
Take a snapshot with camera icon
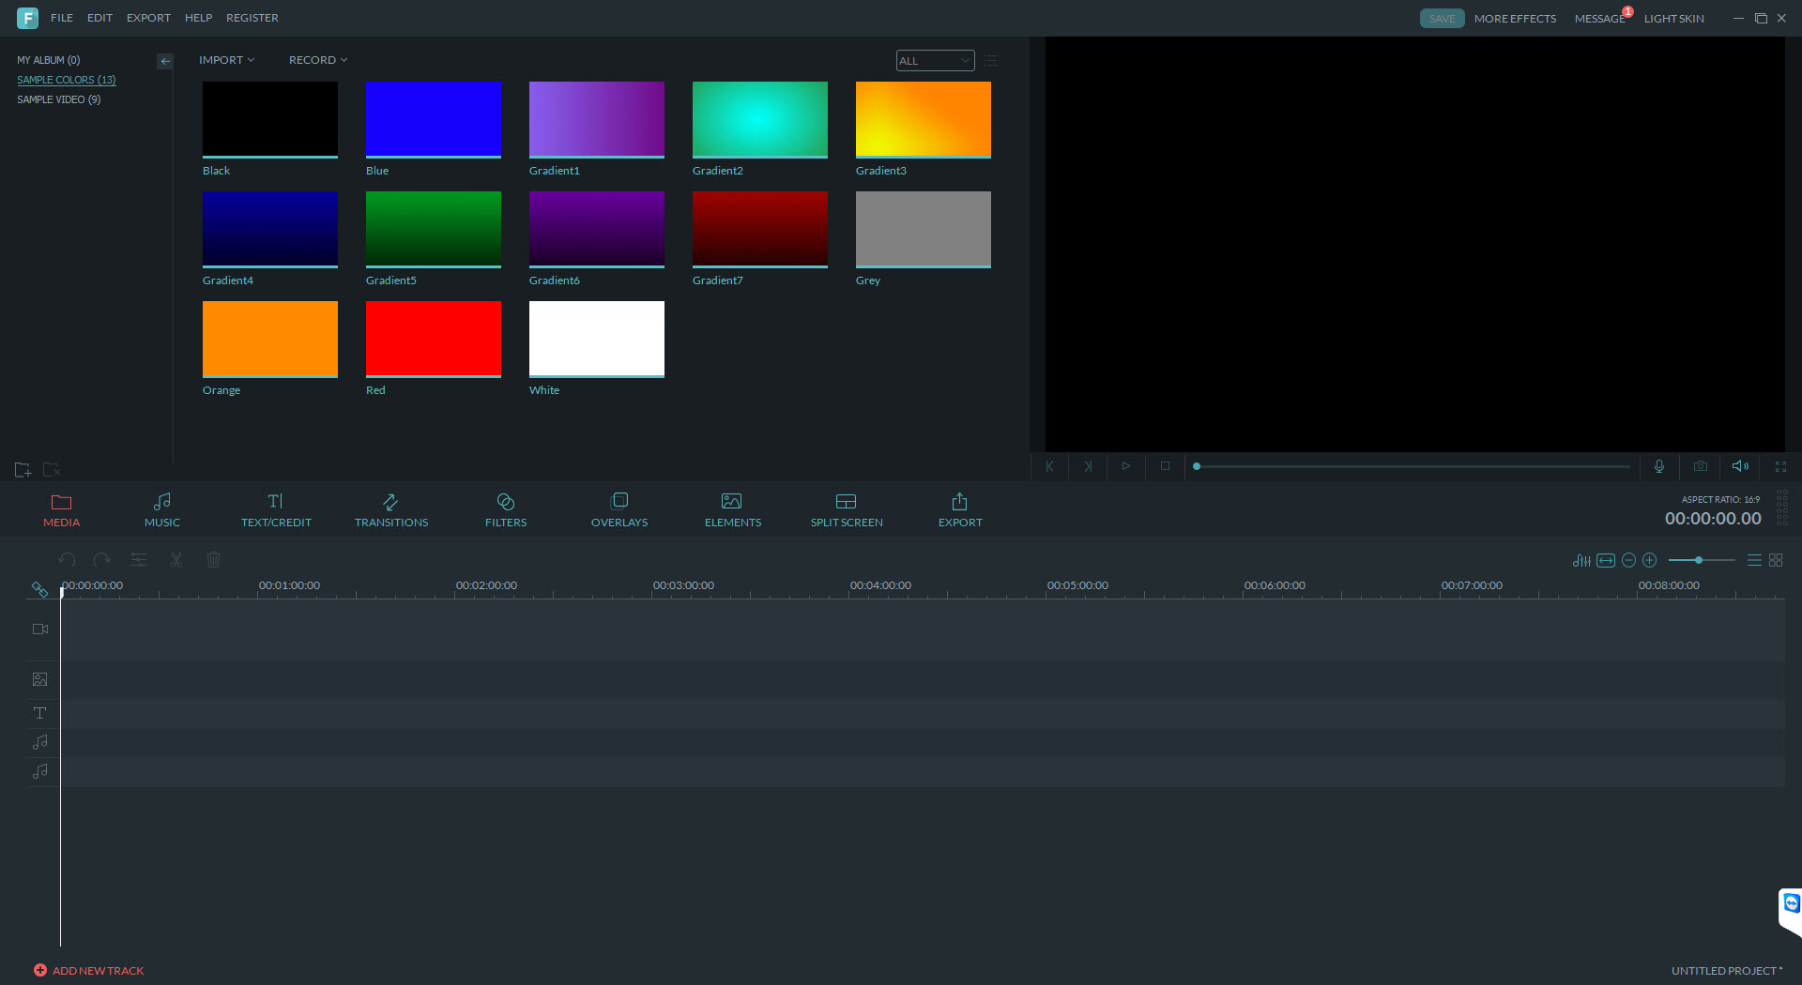[1700, 466]
